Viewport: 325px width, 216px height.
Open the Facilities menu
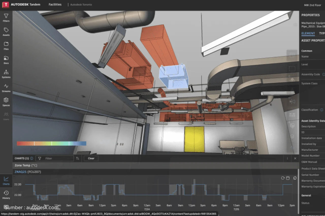(55, 4)
